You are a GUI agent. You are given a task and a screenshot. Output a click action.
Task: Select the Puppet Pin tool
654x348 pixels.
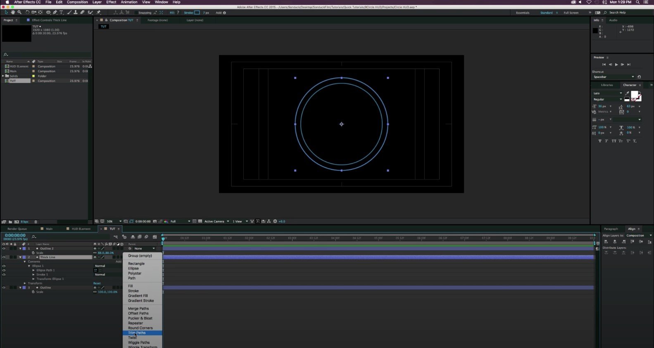pyautogui.click(x=98, y=12)
